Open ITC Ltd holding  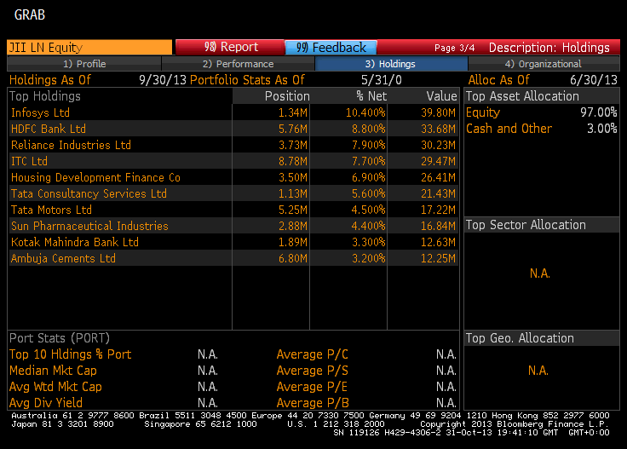pos(29,161)
